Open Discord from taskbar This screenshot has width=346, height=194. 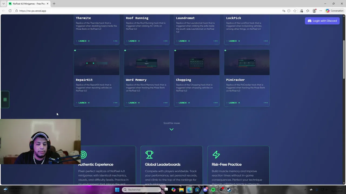(x=205, y=190)
